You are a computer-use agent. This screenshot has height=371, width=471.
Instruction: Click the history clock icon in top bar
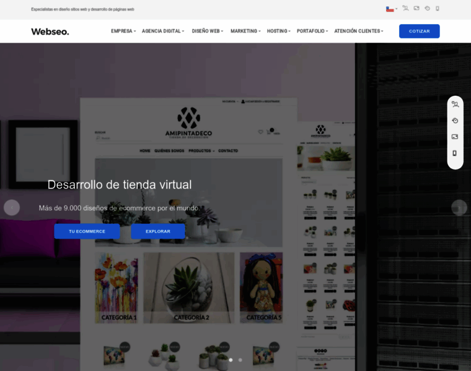point(427,9)
